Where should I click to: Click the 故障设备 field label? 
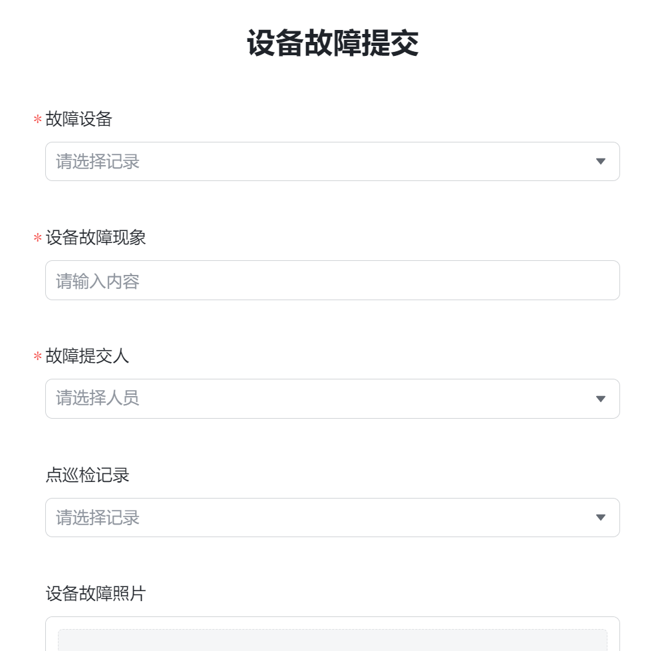[79, 118]
